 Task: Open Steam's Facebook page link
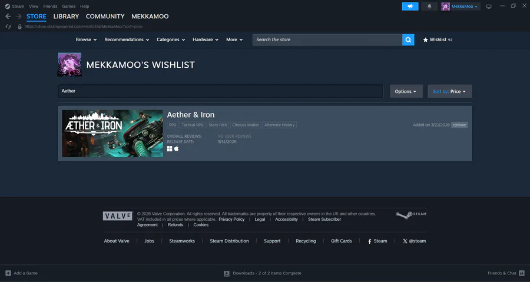pyautogui.click(x=377, y=241)
